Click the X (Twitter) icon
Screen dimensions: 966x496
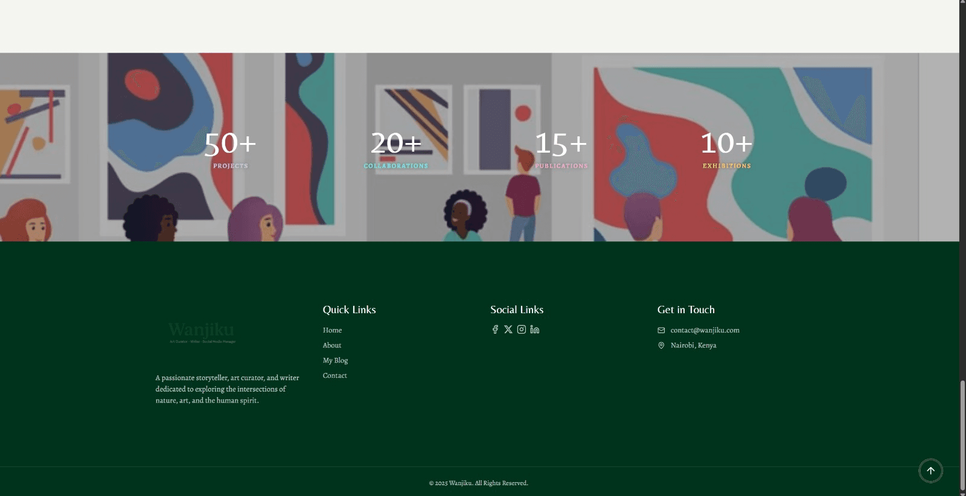pos(508,329)
